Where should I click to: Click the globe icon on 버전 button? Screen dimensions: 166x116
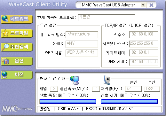tap(4, 74)
